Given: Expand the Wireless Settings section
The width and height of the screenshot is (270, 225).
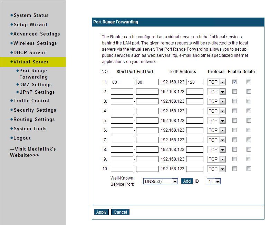Looking at the screenshot, I should (x=35, y=43).
